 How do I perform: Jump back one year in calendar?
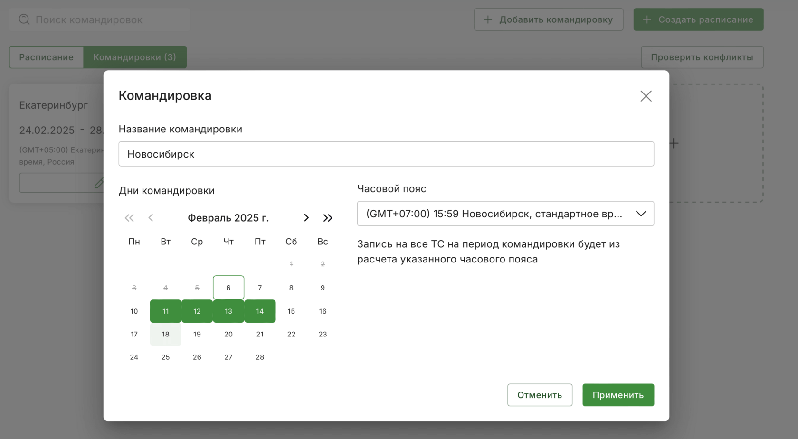click(129, 218)
